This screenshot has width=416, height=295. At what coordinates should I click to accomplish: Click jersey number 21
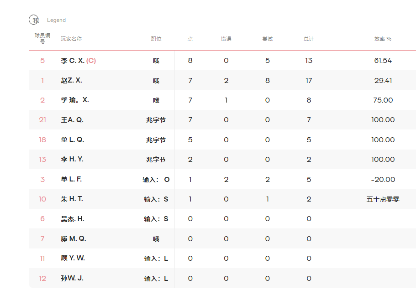(x=42, y=120)
